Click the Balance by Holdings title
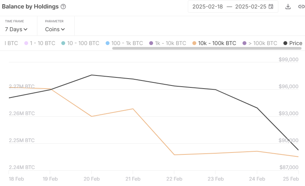305x186 pixels. point(30,7)
